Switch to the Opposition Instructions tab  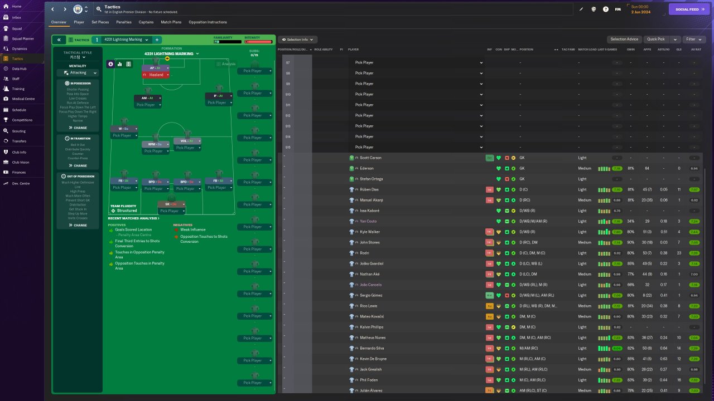pos(208,22)
